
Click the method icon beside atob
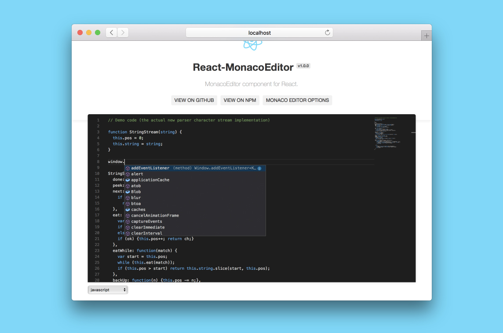click(x=128, y=186)
